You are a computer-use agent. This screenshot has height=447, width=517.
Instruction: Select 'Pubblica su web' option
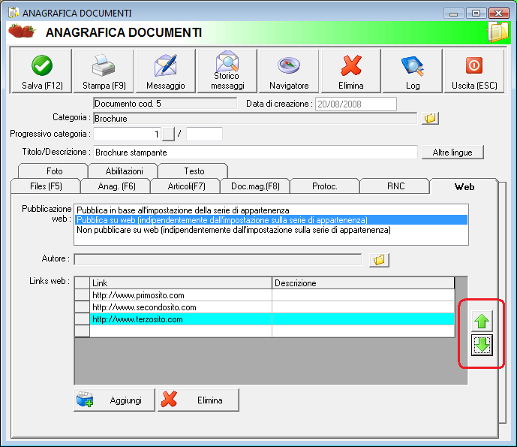[x=272, y=220]
